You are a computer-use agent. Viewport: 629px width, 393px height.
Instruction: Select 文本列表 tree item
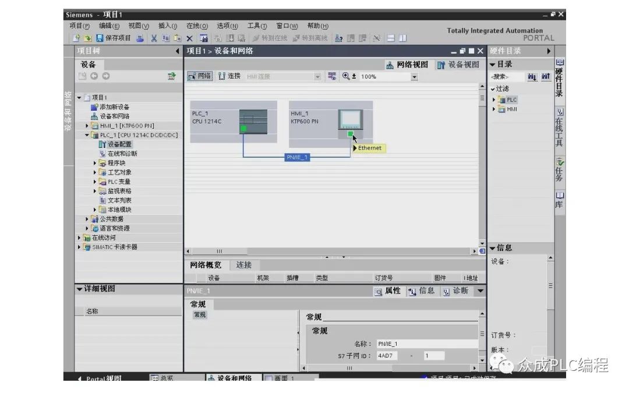click(119, 200)
